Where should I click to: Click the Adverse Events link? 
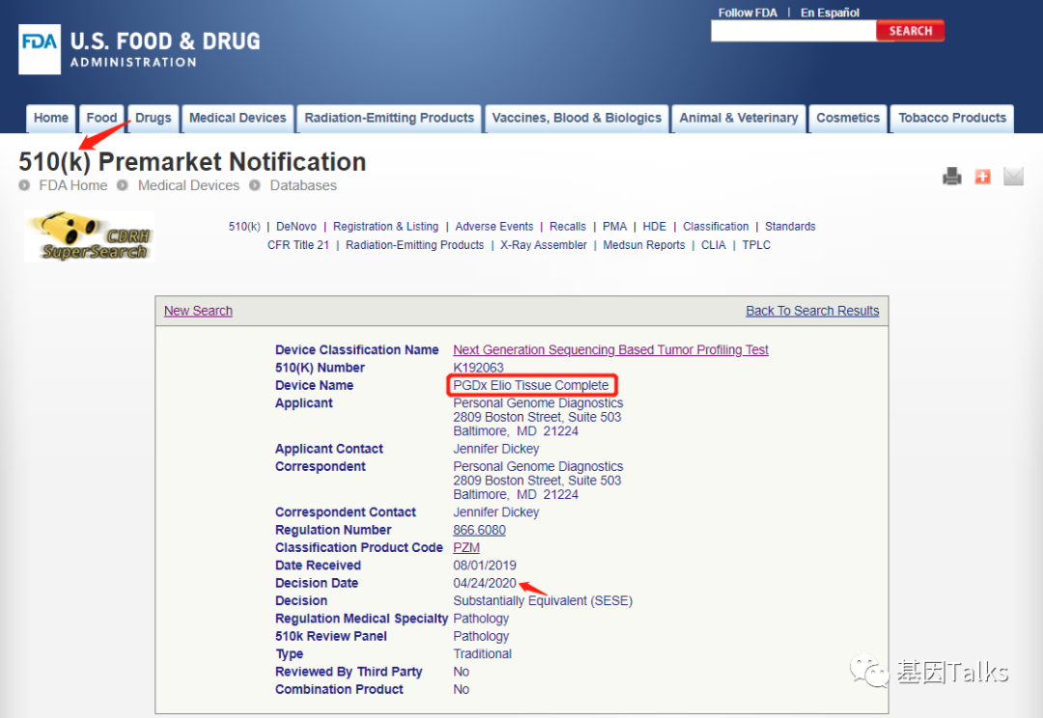click(x=493, y=227)
